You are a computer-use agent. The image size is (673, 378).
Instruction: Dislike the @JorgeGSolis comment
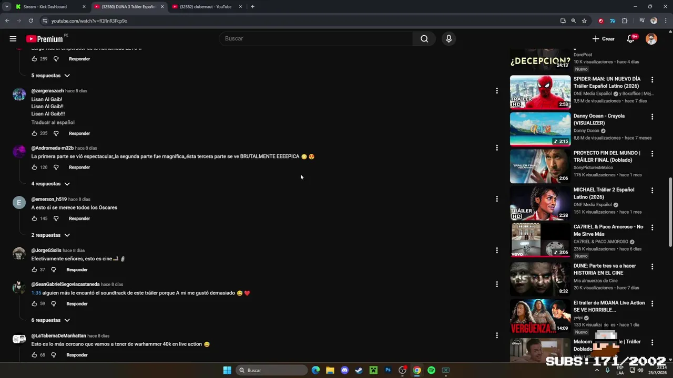pyautogui.click(x=53, y=270)
